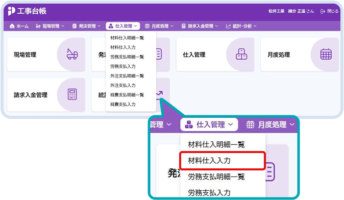Click chart icon beside 統計・分析 in nav bar
This screenshot has width=344, height=200.
tap(228, 26)
